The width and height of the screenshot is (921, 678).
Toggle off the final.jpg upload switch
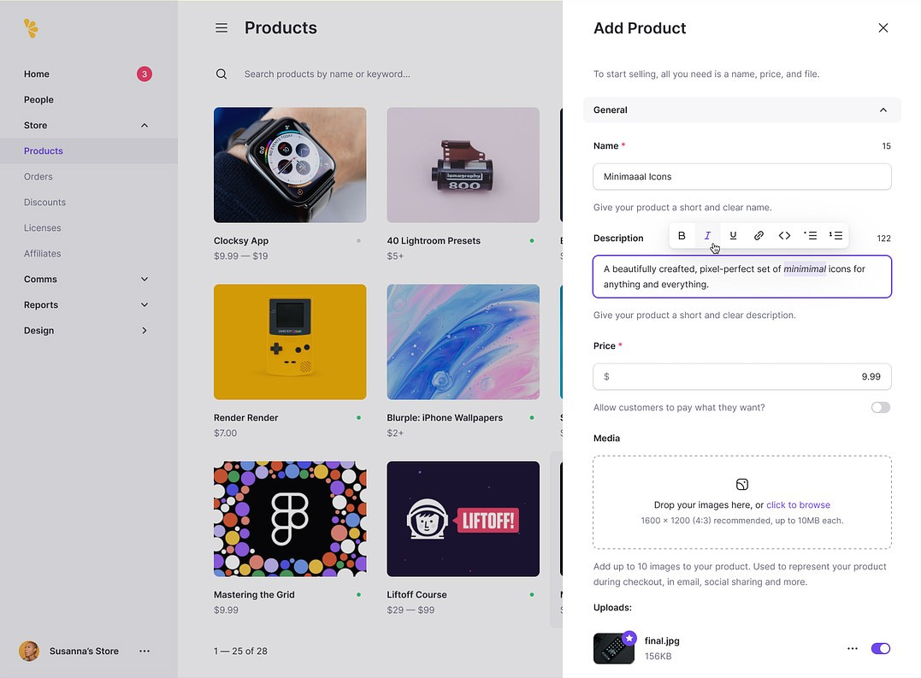tap(880, 649)
